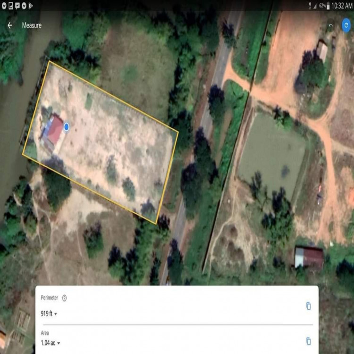Screen dimensions: 354x354
Task: Tap the Play Store notification icon
Action: tap(31, 6)
